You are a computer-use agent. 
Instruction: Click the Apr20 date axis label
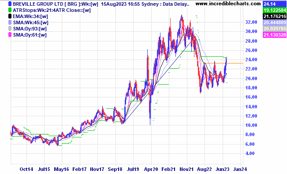pos(151,169)
